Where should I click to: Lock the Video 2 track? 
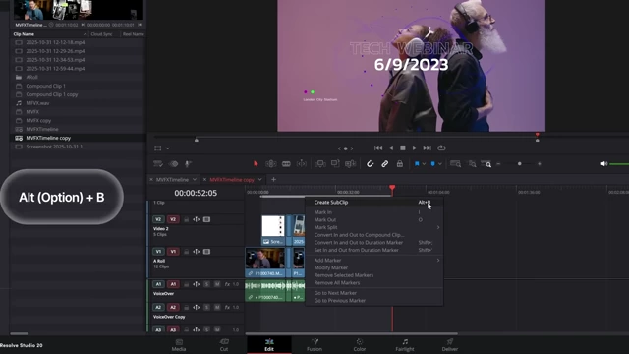[186, 219]
